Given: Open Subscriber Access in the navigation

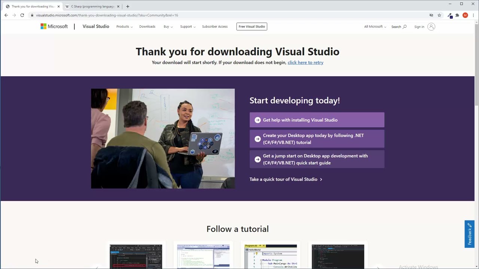Looking at the screenshot, I should (215, 27).
